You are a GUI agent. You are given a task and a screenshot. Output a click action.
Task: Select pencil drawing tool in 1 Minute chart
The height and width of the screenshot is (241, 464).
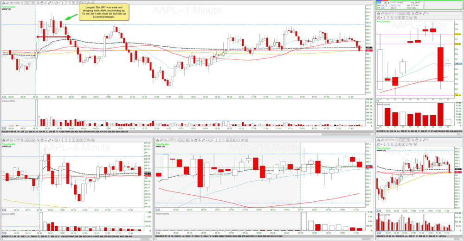(x=49, y=3)
